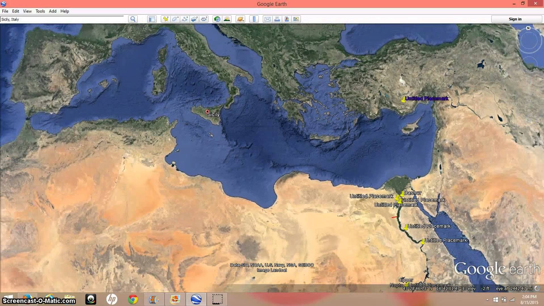Click the screen recorder taskbar icon
The image size is (544, 306).
pos(217,299)
